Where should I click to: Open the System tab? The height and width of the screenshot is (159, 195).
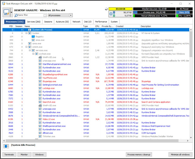click(x=114, y=22)
